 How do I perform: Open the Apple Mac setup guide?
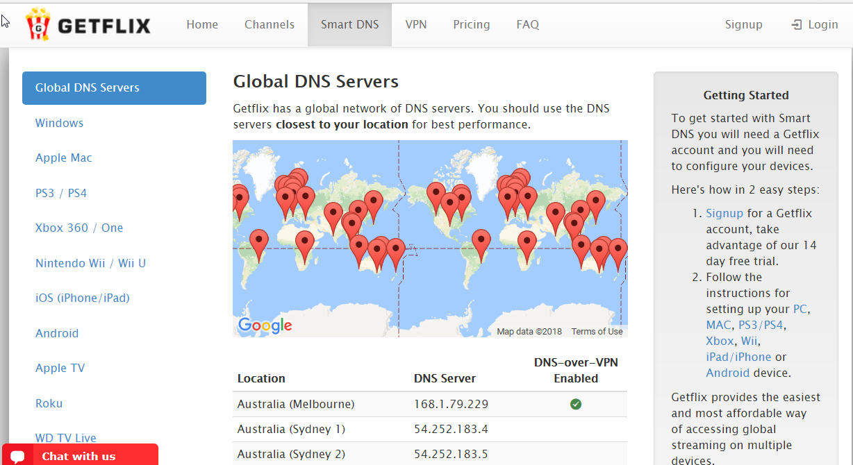pyautogui.click(x=64, y=158)
